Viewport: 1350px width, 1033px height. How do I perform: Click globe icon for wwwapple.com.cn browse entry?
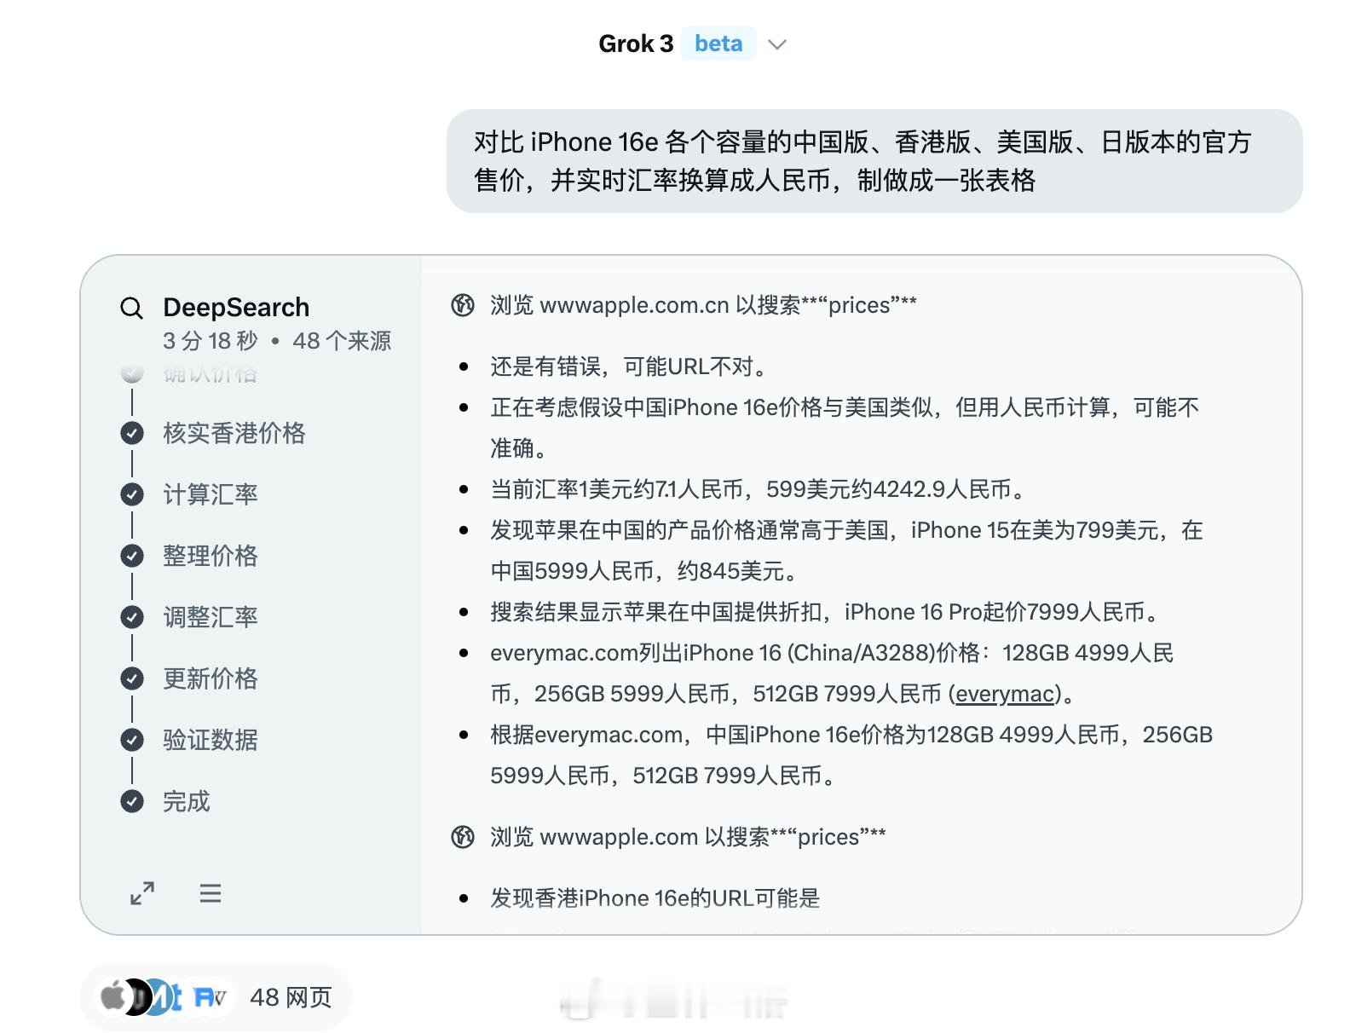click(x=463, y=305)
